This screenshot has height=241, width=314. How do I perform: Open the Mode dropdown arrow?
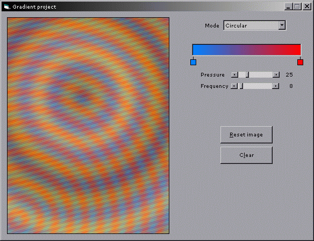[x=282, y=25]
